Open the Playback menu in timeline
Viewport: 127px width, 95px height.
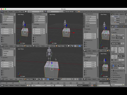pos(23,85)
